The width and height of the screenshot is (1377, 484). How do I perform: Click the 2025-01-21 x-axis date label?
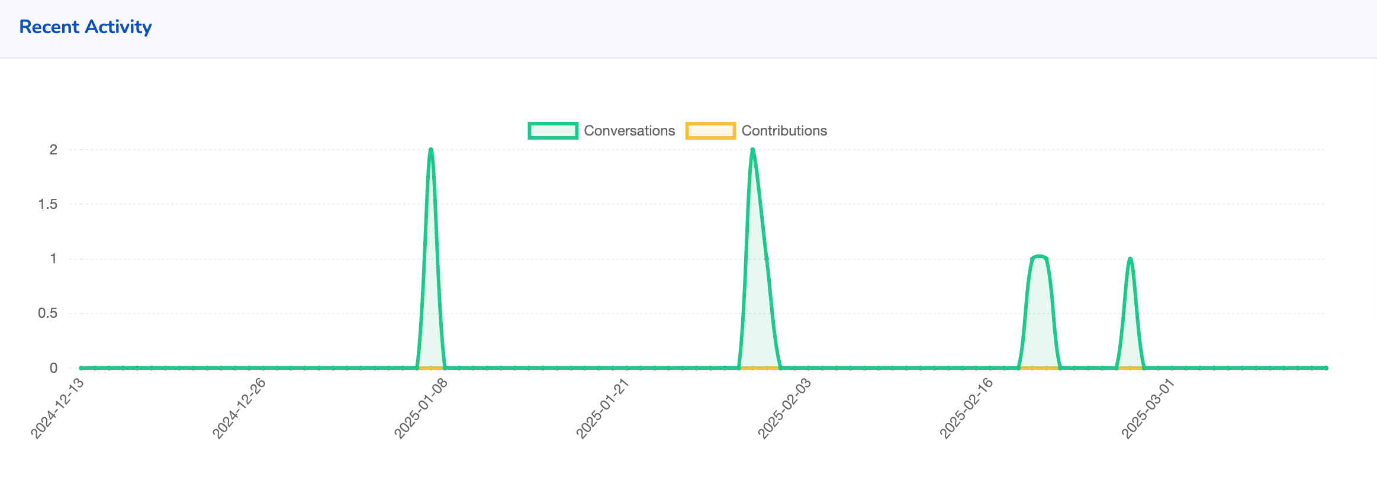pyautogui.click(x=603, y=408)
